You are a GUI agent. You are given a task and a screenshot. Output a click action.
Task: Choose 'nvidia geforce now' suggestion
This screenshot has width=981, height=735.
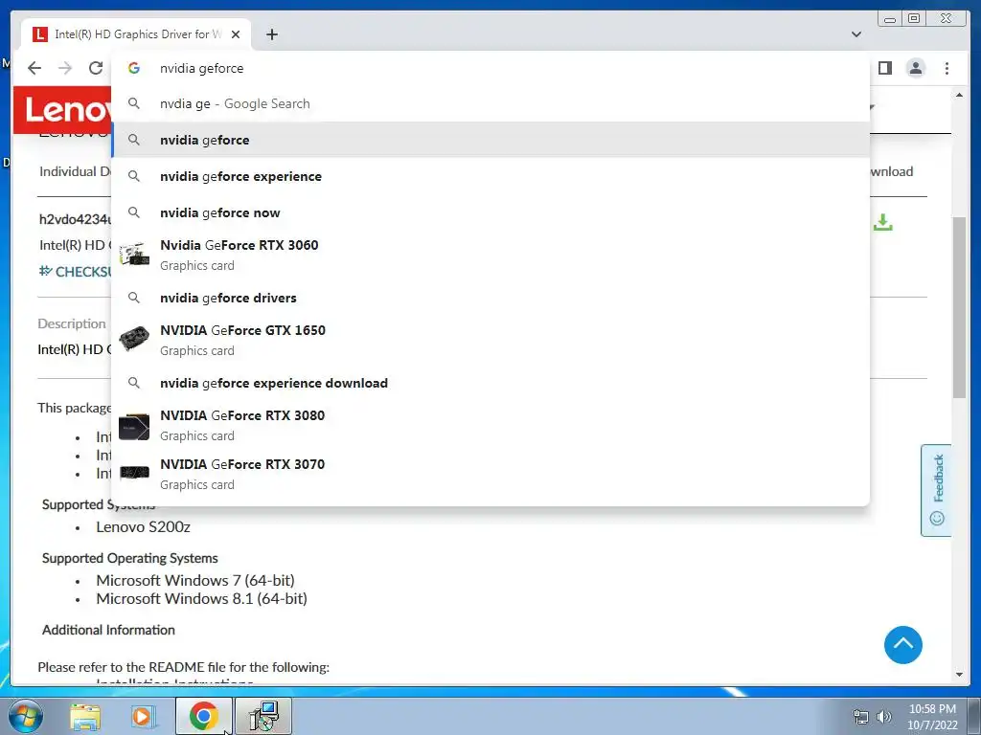click(490, 212)
